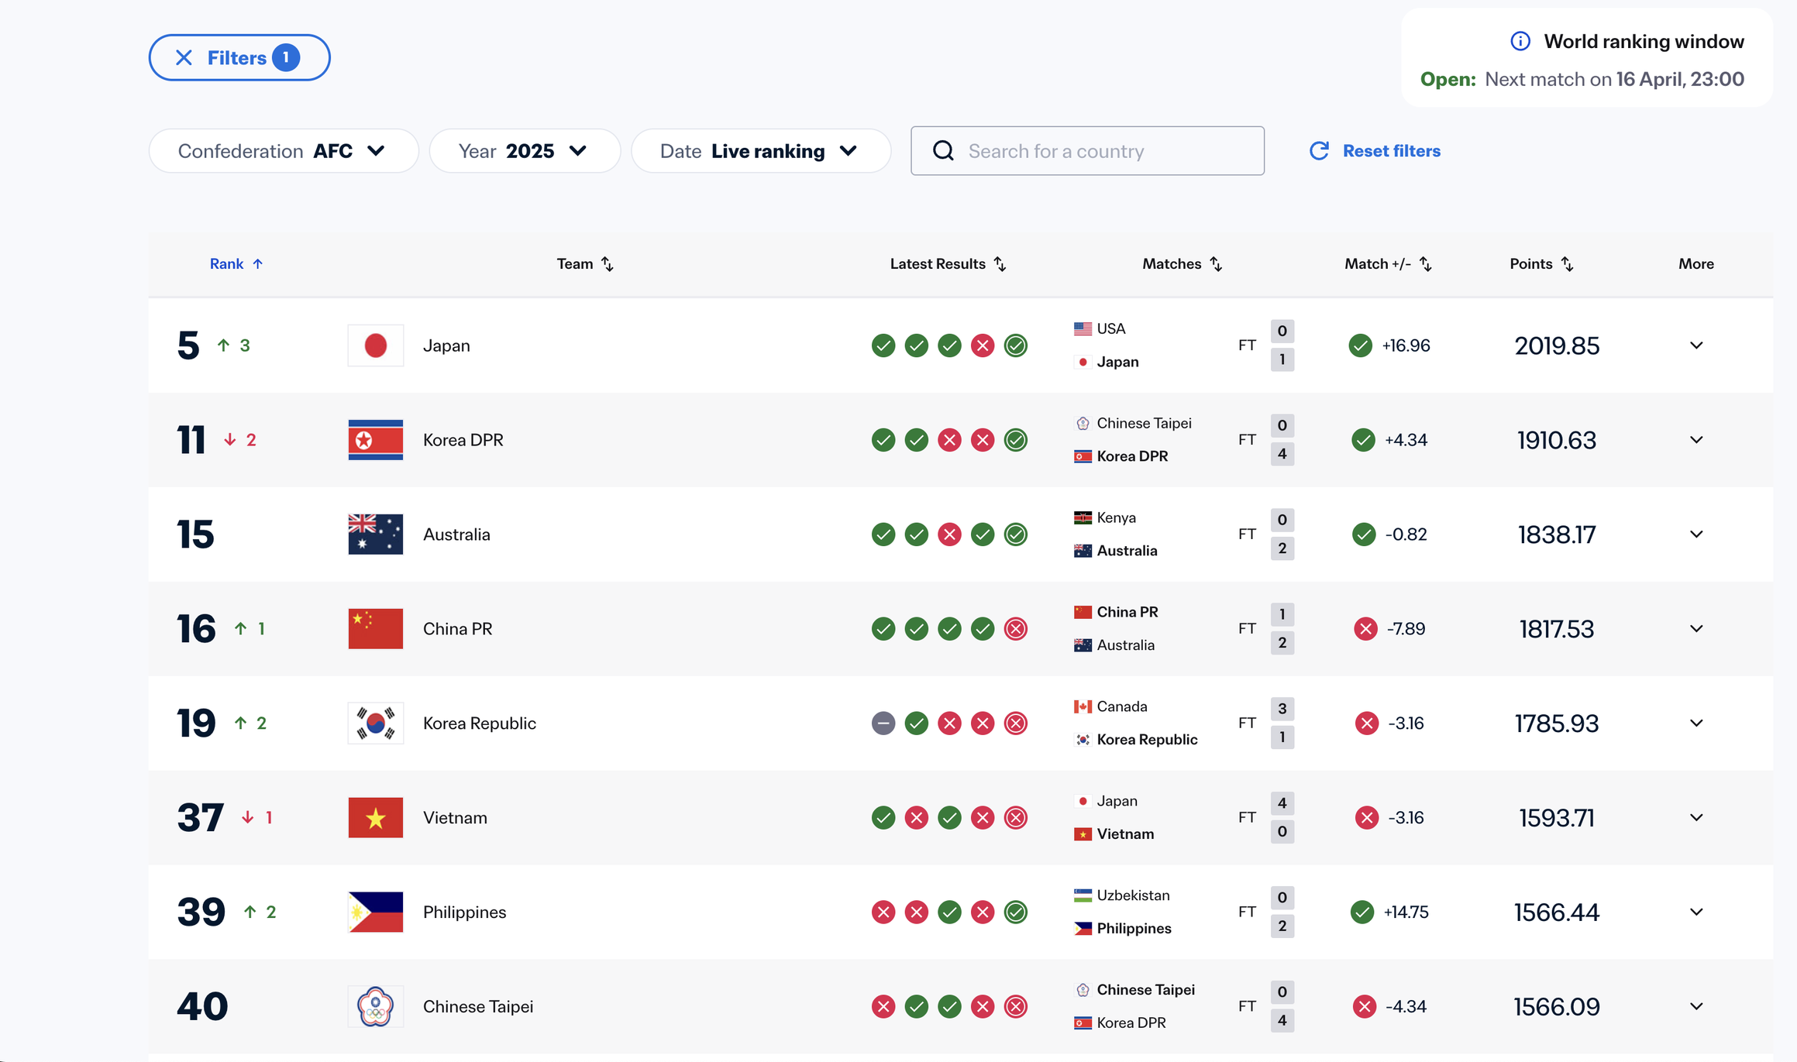The height and width of the screenshot is (1062, 1797).
Task: Click the Chinese Taipei emblem icon
Action: 375,1006
